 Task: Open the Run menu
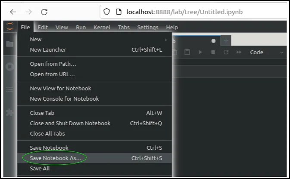(81, 28)
